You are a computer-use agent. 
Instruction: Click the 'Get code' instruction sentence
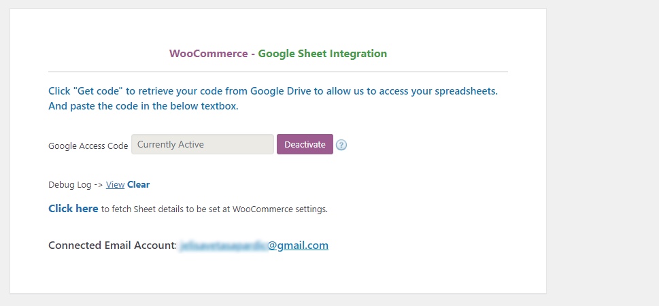(x=273, y=91)
